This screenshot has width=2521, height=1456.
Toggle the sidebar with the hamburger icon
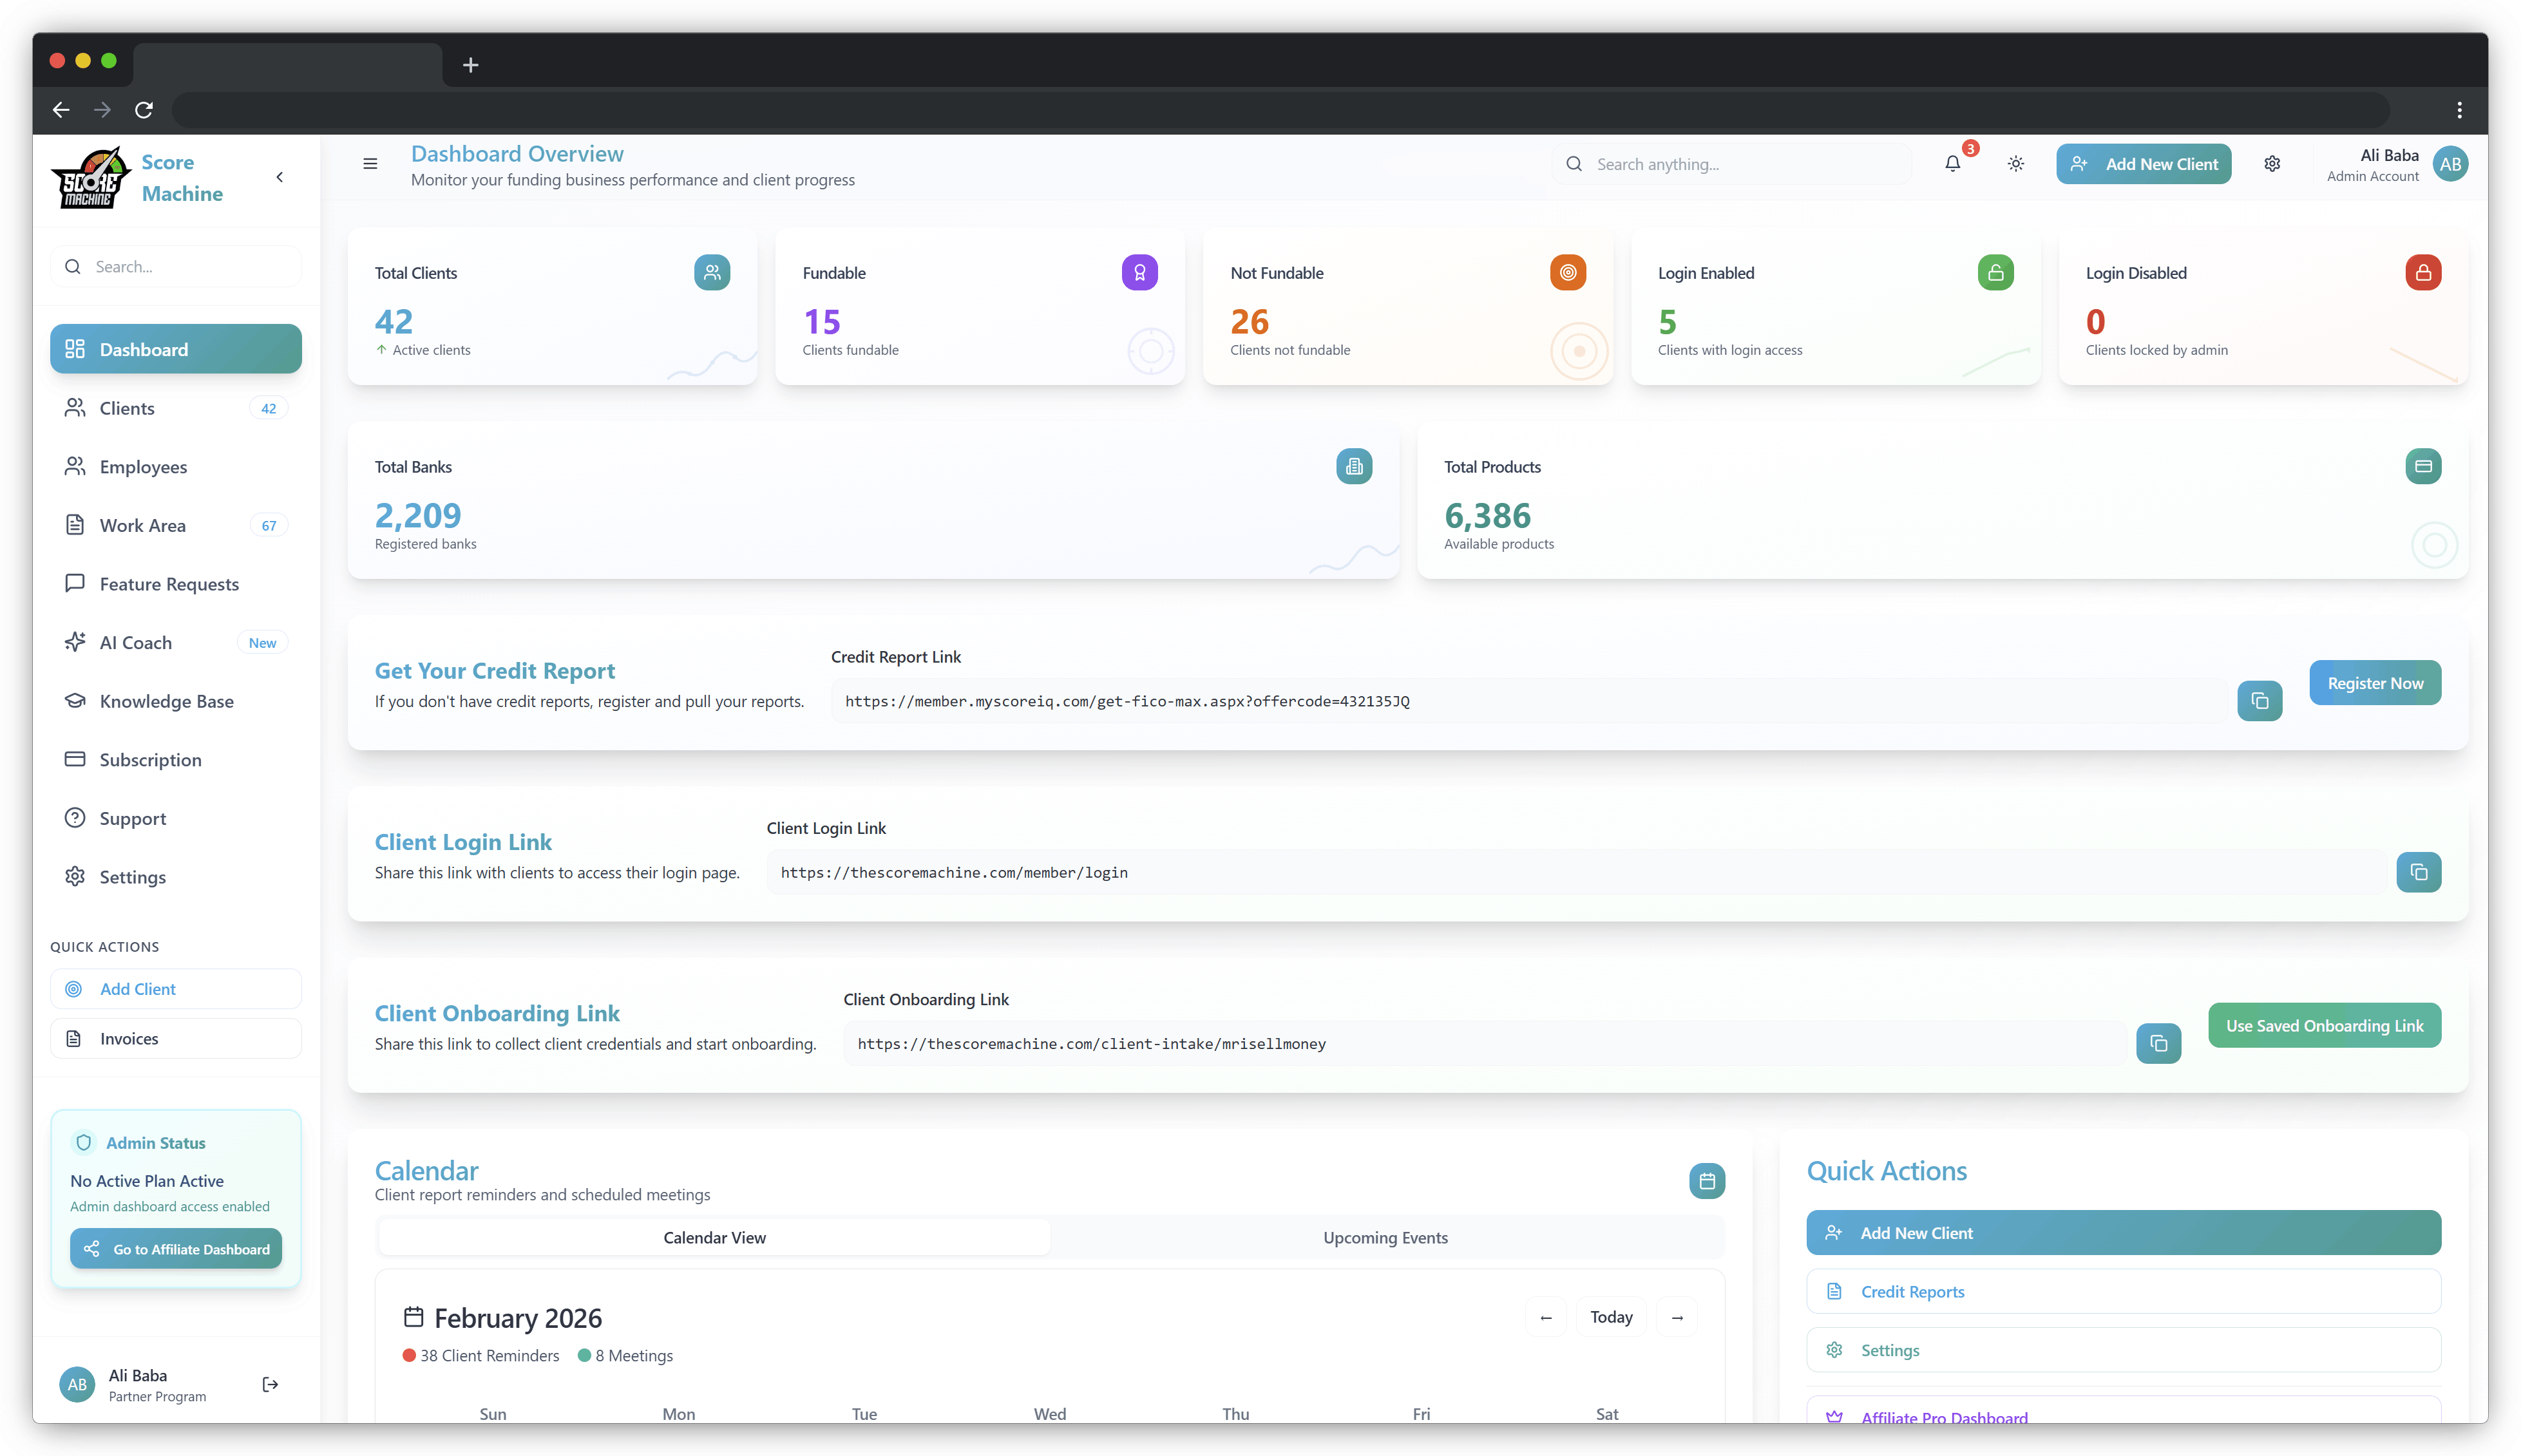[x=370, y=163]
